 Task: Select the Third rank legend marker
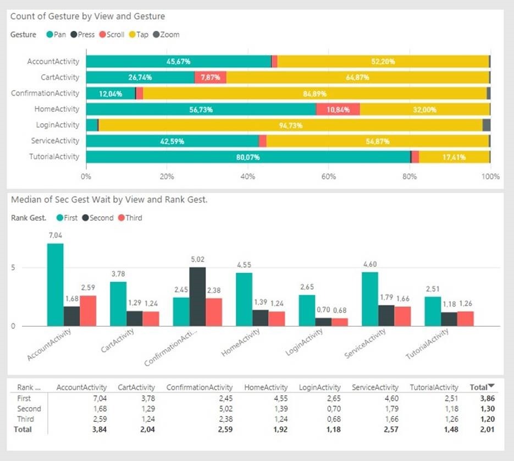(x=121, y=218)
